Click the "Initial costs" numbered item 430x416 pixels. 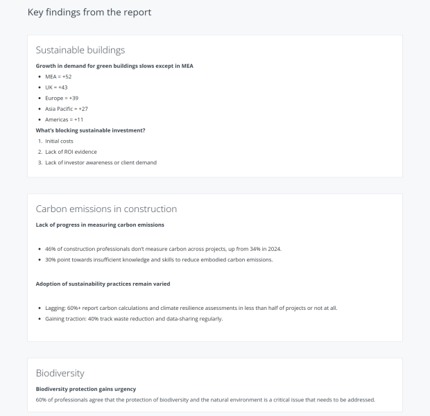(x=59, y=141)
